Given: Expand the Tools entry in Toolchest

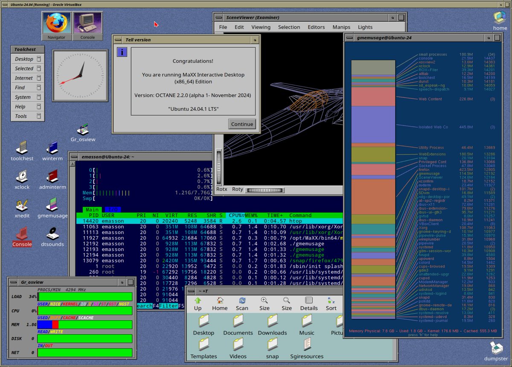Looking at the screenshot, I should 23,116.
